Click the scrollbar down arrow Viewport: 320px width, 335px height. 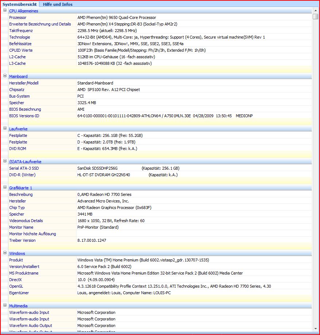coord(316,328)
